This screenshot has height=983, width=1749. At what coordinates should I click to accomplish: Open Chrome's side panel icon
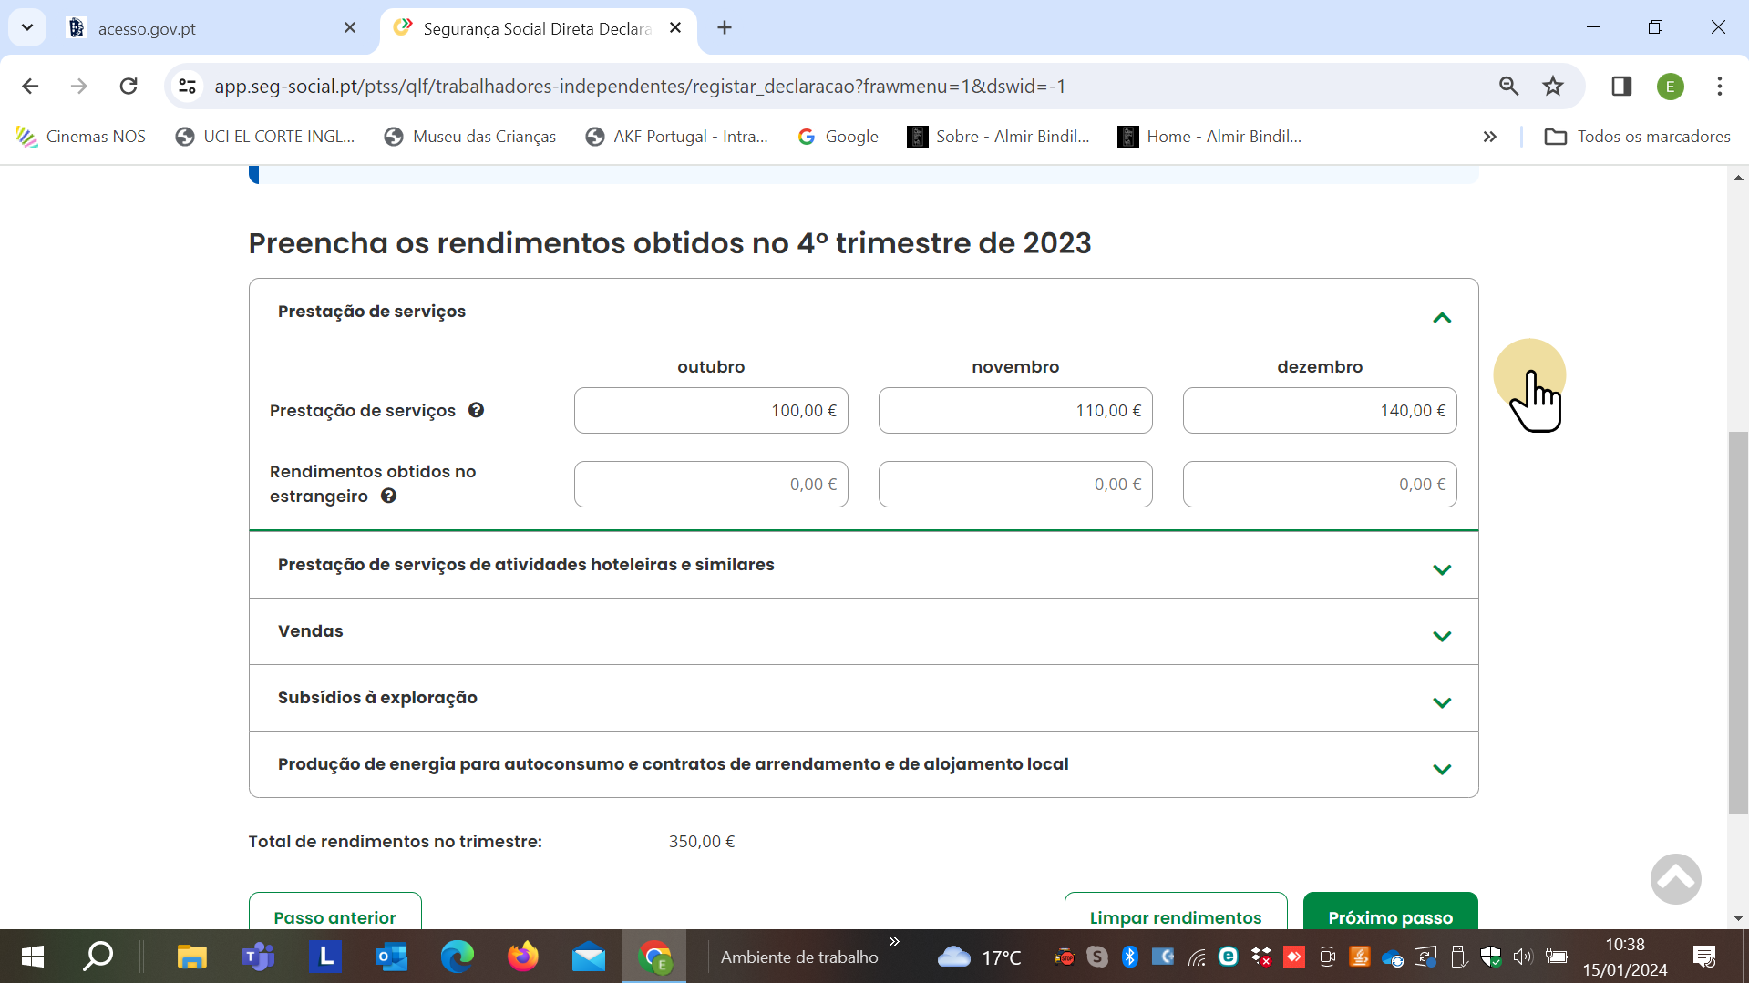pyautogui.click(x=1621, y=86)
